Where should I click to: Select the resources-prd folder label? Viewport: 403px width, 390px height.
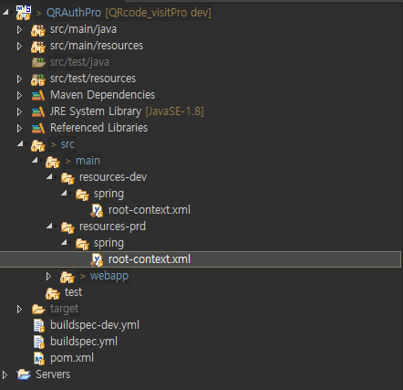pyautogui.click(x=112, y=227)
